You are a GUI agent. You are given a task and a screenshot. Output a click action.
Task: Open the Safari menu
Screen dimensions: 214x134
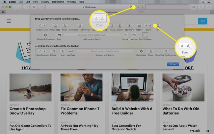click(x=13, y=2)
